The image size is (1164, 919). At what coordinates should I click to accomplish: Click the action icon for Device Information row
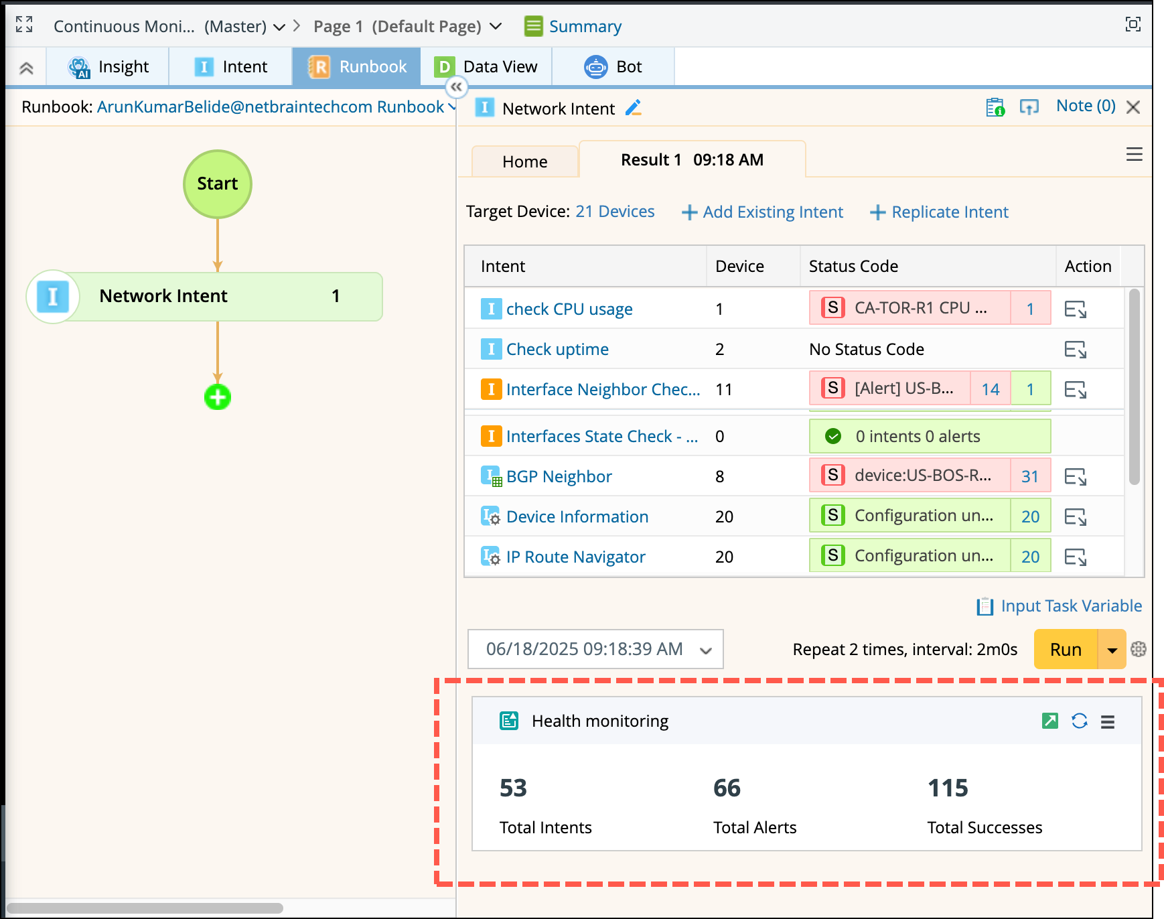tap(1076, 516)
